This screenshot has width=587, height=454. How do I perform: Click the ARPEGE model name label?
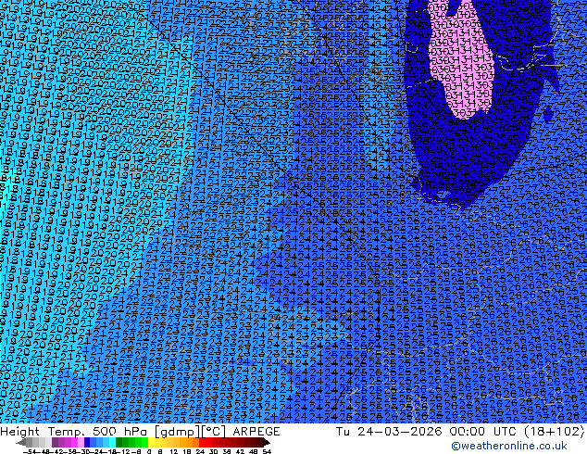coord(256,432)
